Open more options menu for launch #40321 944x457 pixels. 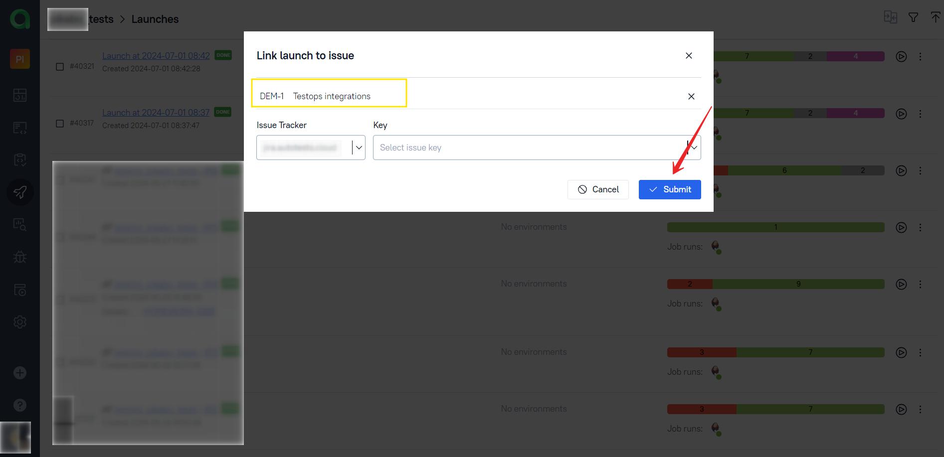tap(920, 57)
